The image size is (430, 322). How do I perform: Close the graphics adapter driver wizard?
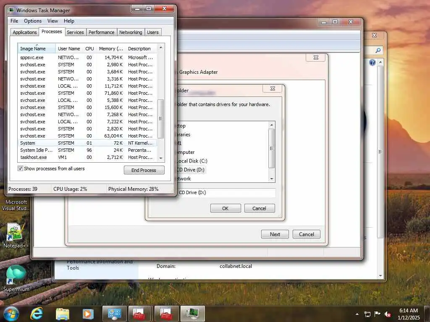point(316,57)
